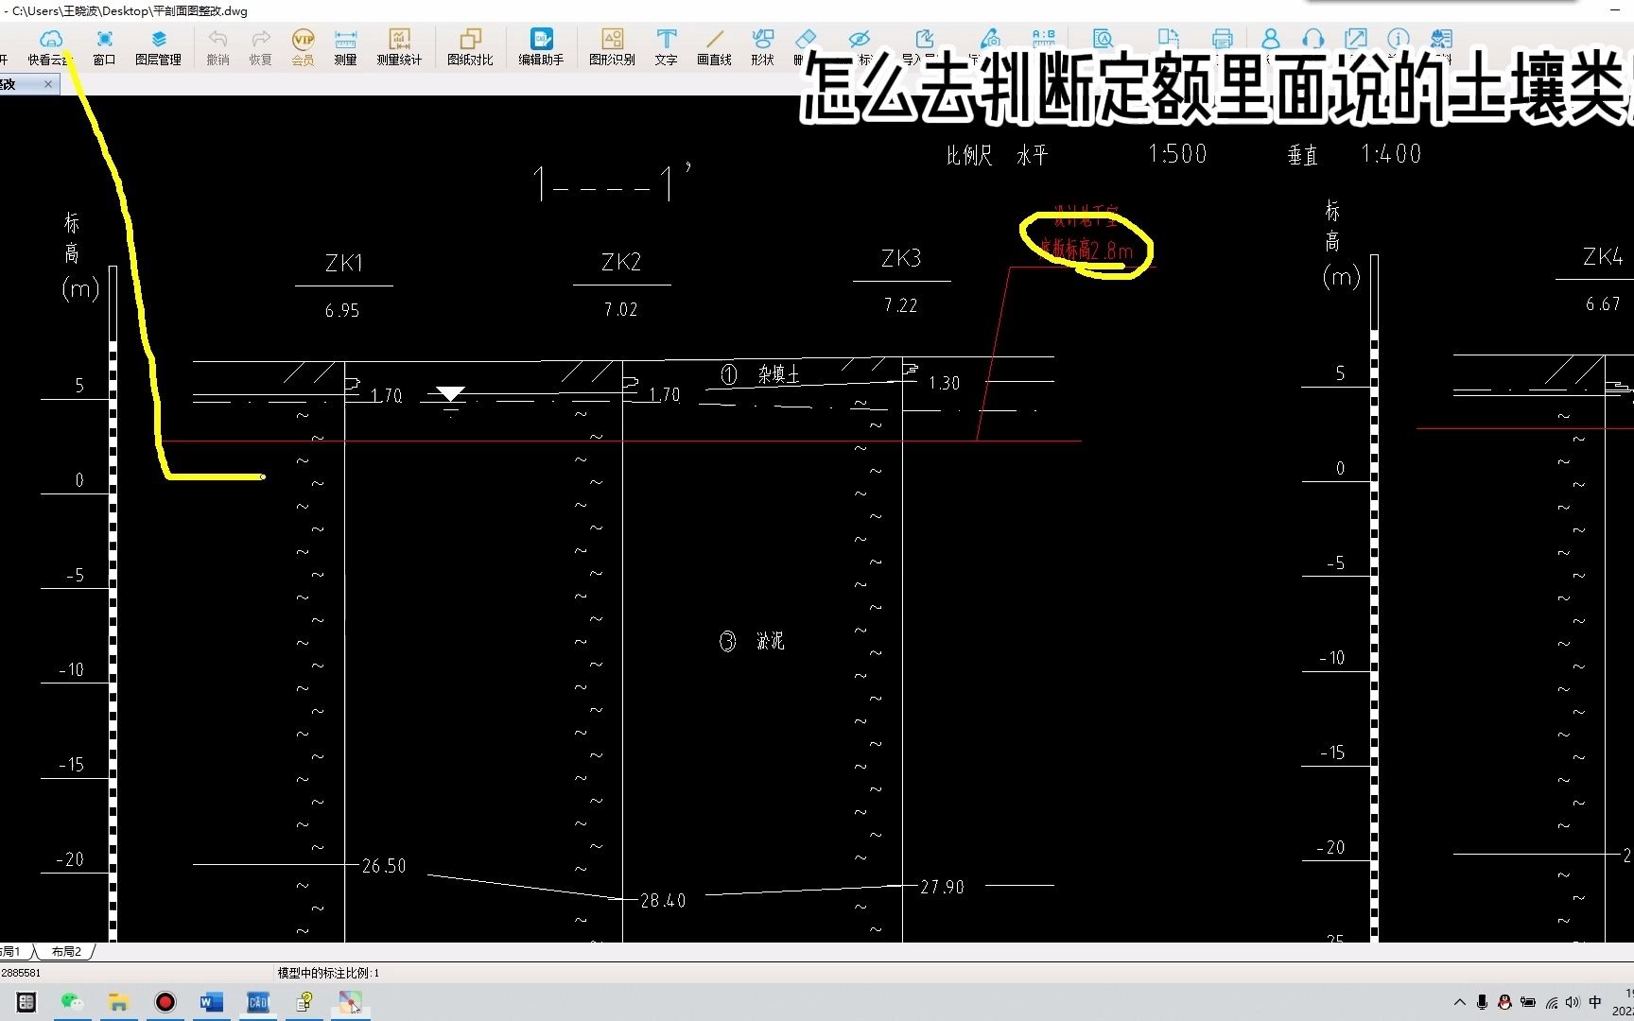Switch to the 布局1 layout tab
The width and height of the screenshot is (1634, 1021).
[11, 952]
